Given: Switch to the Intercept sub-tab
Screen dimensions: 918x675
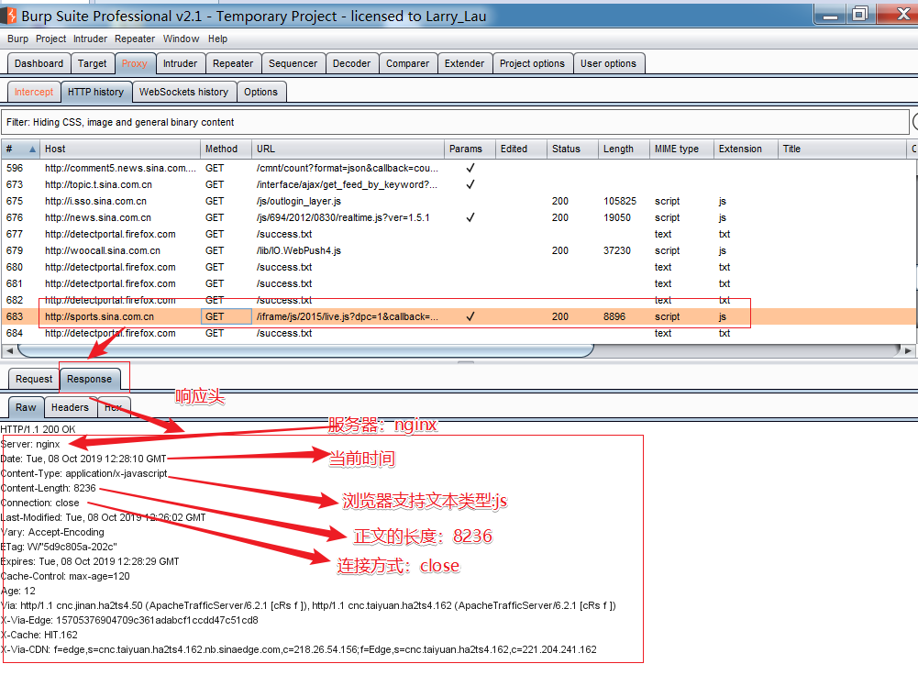Looking at the screenshot, I should [34, 92].
